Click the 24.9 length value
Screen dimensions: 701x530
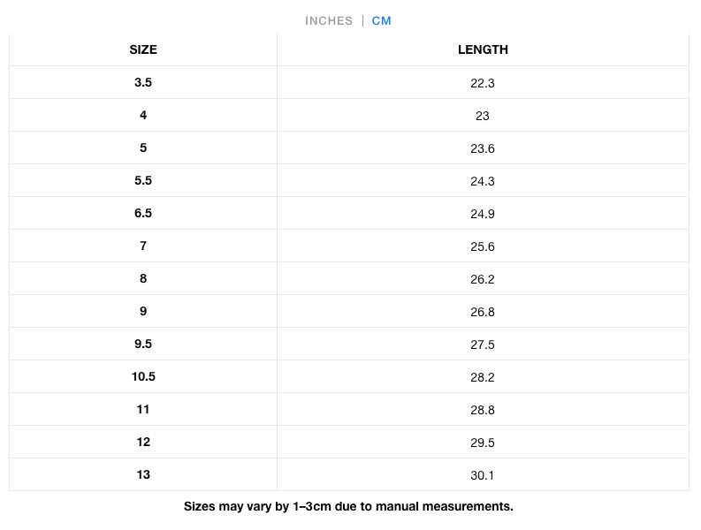pyautogui.click(x=483, y=214)
